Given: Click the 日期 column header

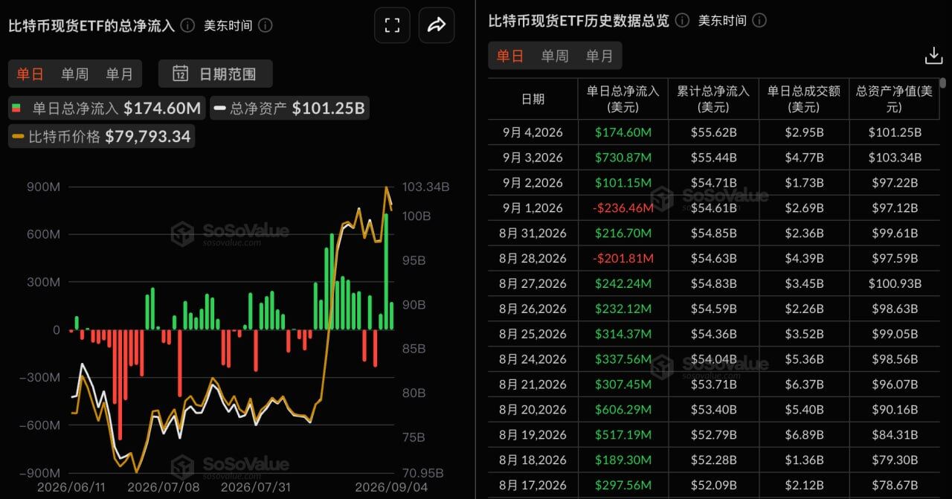Looking at the screenshot, I should coord(533,99).
